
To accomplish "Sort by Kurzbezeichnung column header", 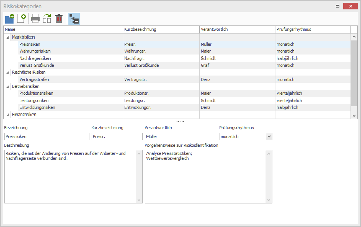I will pos(161,29).
